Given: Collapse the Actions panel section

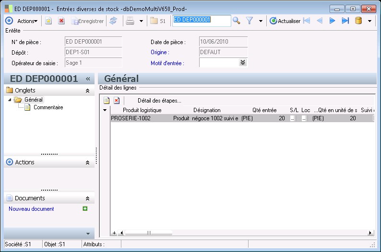Looking at the screenshot, I should 87,162.
